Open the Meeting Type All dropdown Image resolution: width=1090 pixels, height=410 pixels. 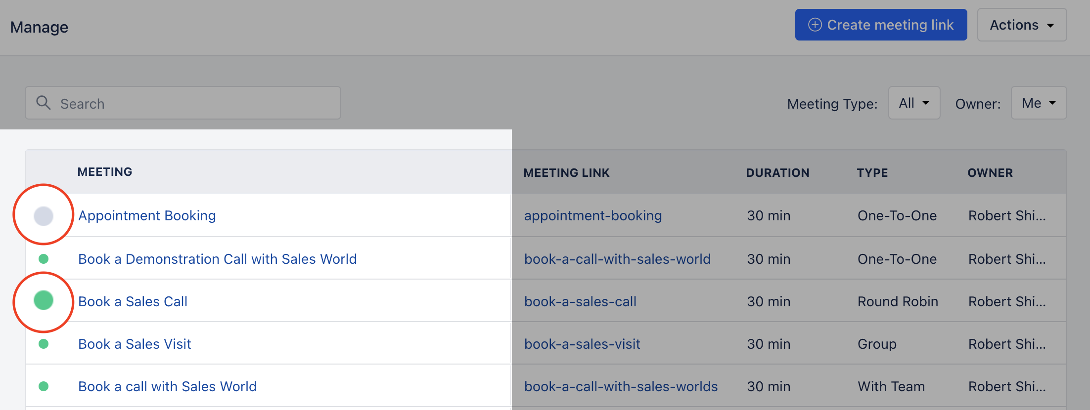click(914, 103)
